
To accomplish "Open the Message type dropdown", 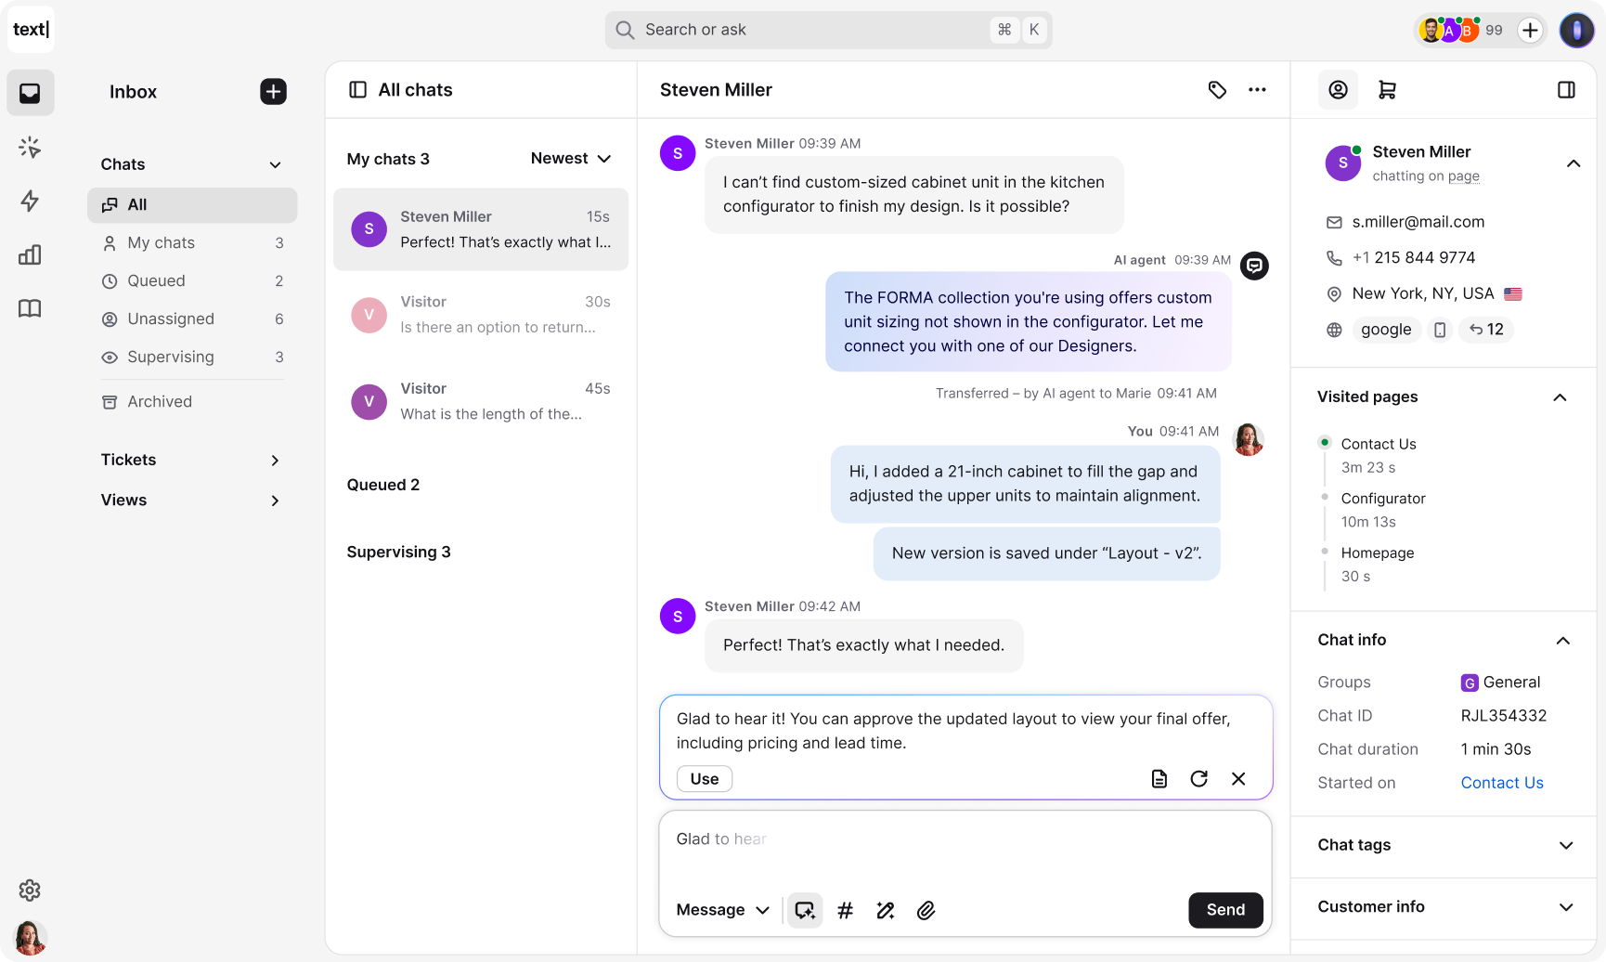I will [x=721, y=910].
